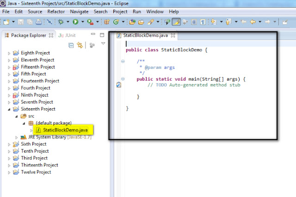Click the New Java Package icon
296x197 pixels.
tap(107, 22)
